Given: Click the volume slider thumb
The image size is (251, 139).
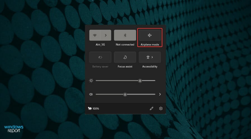Looking at the screenshot, I should click(x=125, y=95).
